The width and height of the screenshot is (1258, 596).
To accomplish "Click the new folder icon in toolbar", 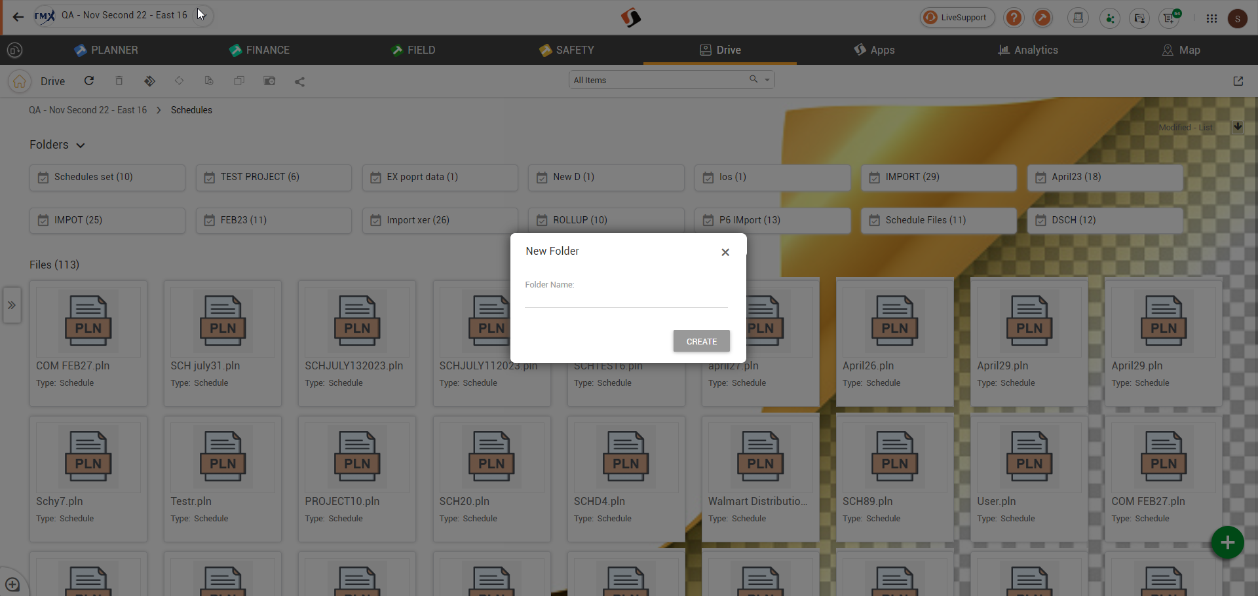I will [x=269, y=81].
